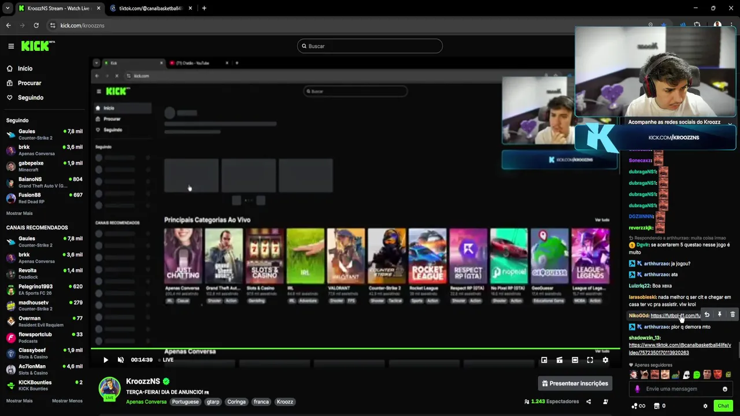
Task: Toggle theater mode in the player
Action: point(575,360)
